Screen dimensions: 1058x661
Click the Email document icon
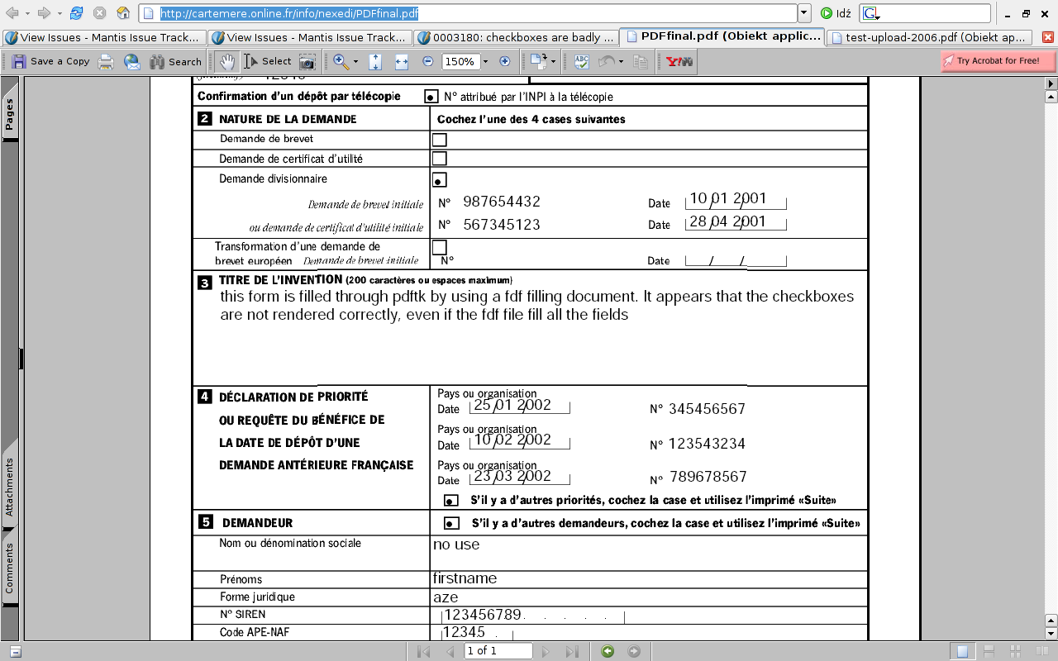[132, 61]
